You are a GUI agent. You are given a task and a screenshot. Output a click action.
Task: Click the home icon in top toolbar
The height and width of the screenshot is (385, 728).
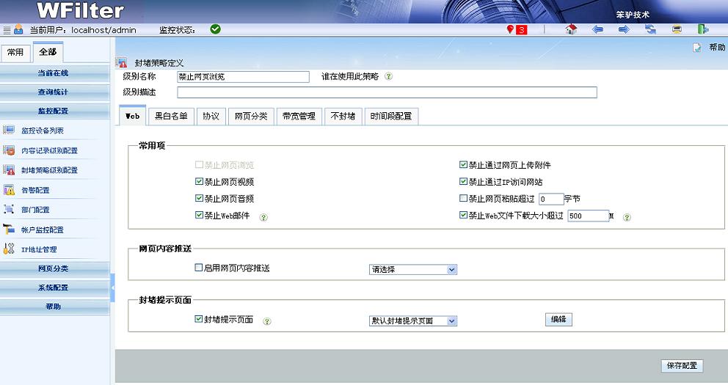[571, 29]
